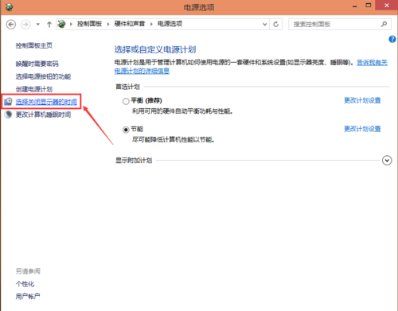The width and height of the screenshot is (398, 311).
Task: Click the 首选计划 section label
Action: (127, 87)
